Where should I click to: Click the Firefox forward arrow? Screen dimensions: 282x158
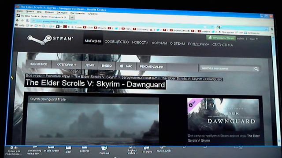coord(22,21)
